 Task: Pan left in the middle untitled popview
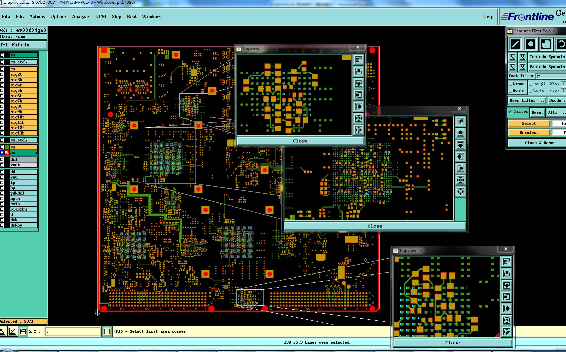point(460,156)
